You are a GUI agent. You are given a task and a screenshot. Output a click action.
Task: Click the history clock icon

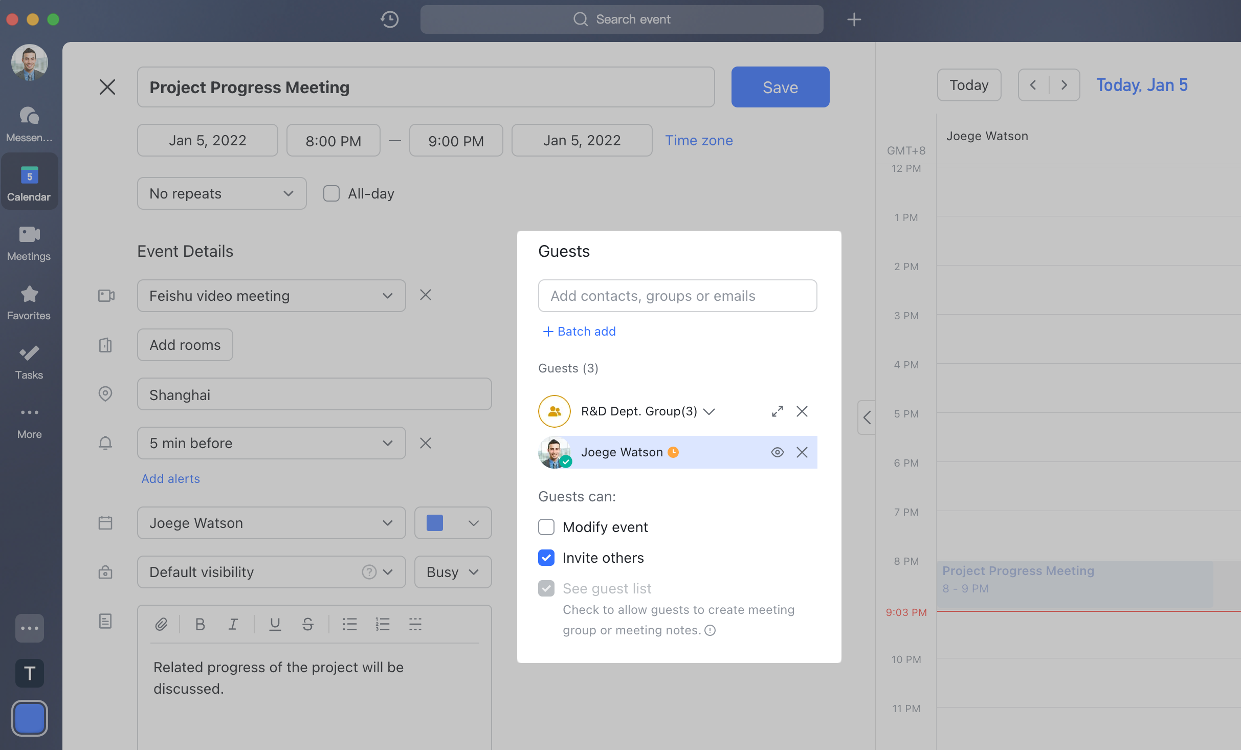[389, 19]
